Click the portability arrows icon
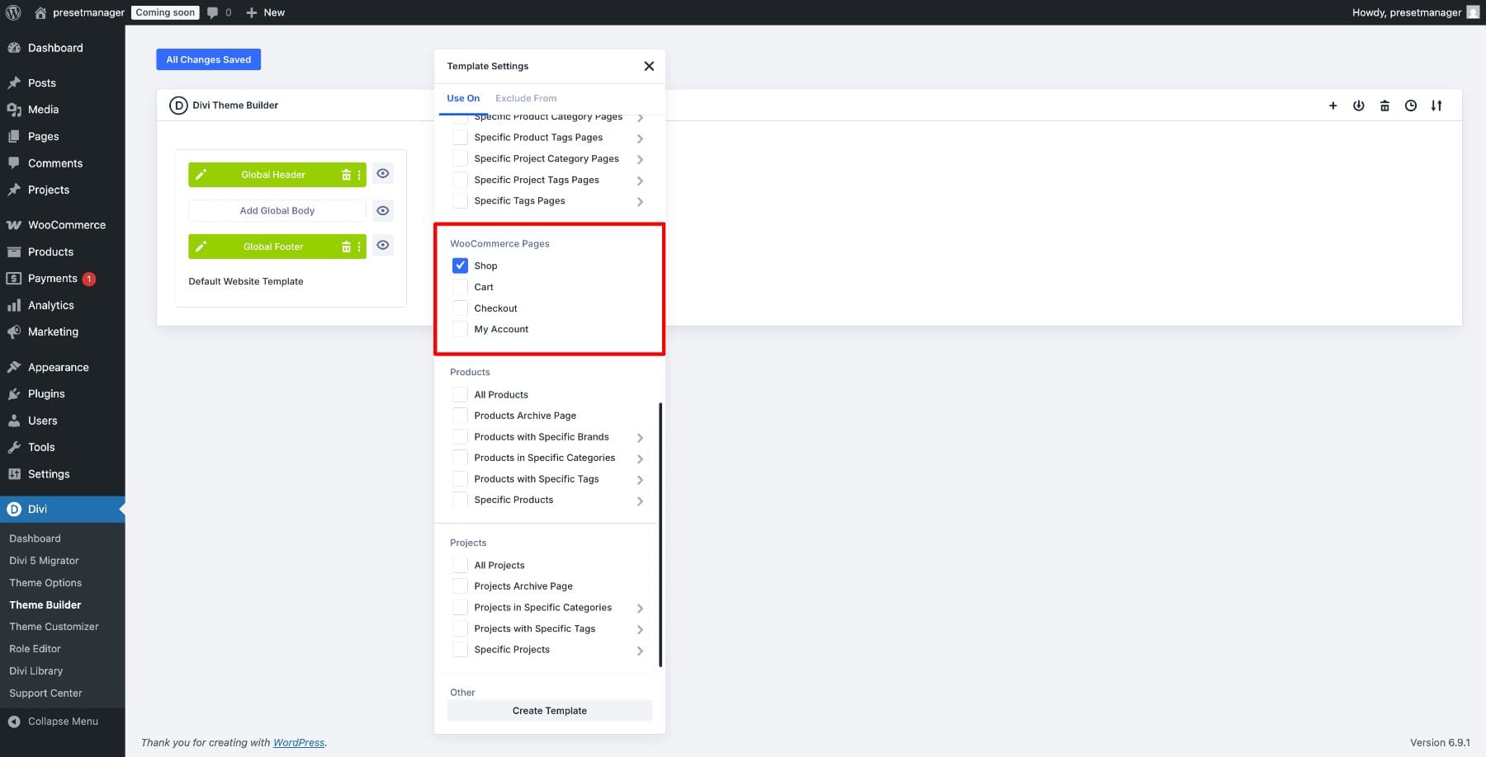This screenshot has width=1486, height=757. tap(1436, 106)
